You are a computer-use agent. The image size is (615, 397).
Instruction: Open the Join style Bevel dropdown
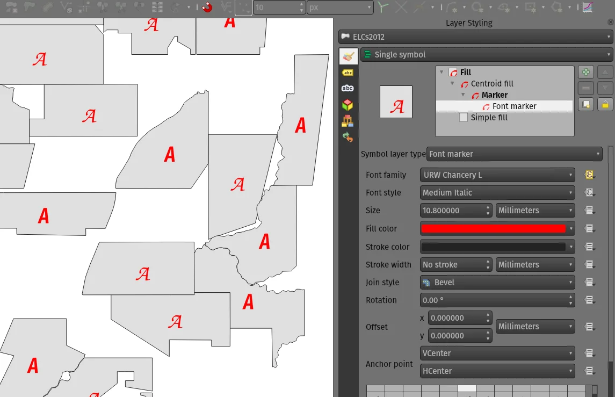(x=497, y=283)
